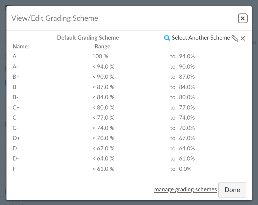Remove the grading scheme with the X icon

243,39
